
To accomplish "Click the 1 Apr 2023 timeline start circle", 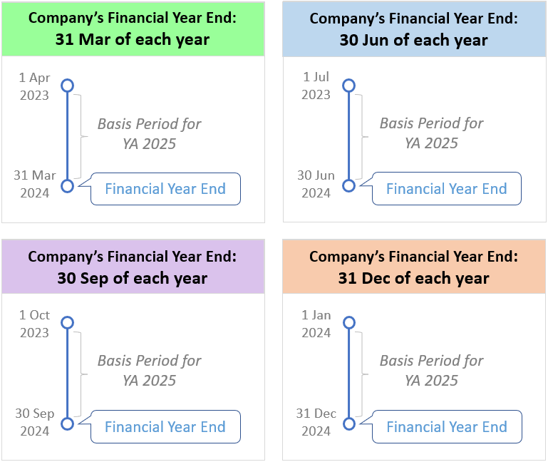I will 67,86.
